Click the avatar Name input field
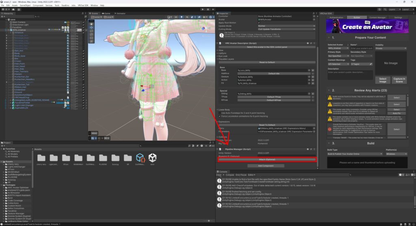 pyautogui.click(x=361, y=48)
